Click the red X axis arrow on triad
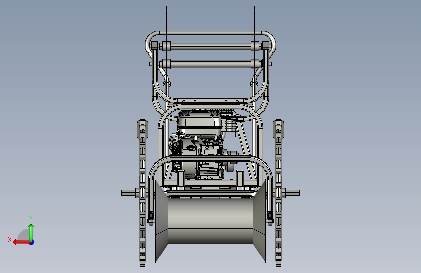The image size is (421, 273). coord(21,242)
